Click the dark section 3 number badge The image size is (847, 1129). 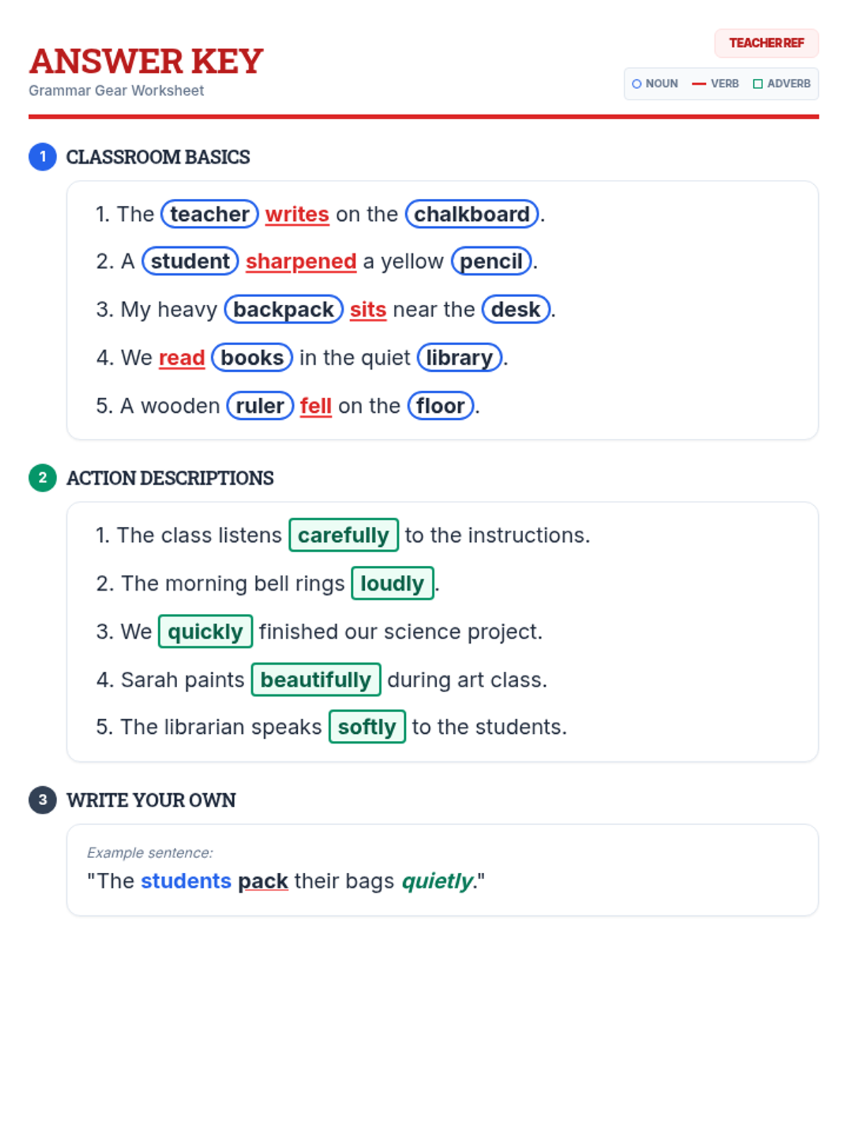[x=42, y=799]
